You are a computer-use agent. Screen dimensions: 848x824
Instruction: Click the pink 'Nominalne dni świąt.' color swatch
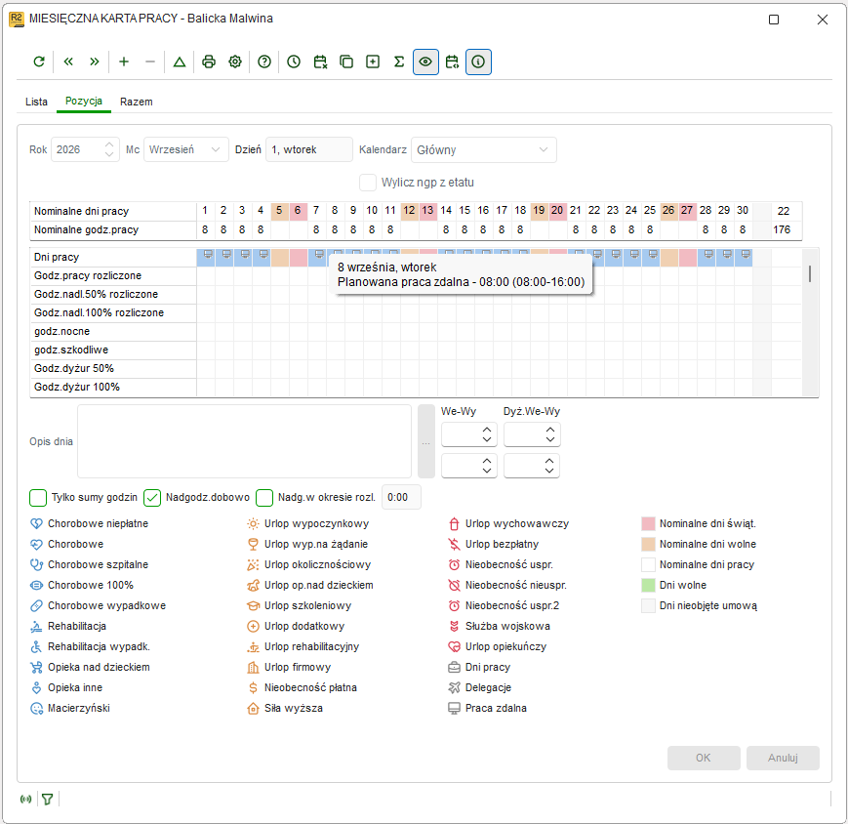pos(648,523)
